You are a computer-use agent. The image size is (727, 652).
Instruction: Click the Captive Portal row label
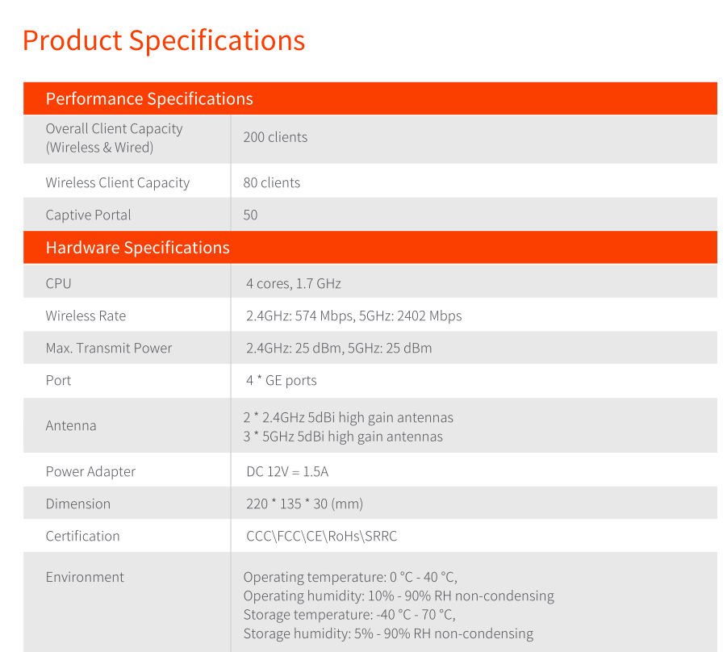pos(88,215)
